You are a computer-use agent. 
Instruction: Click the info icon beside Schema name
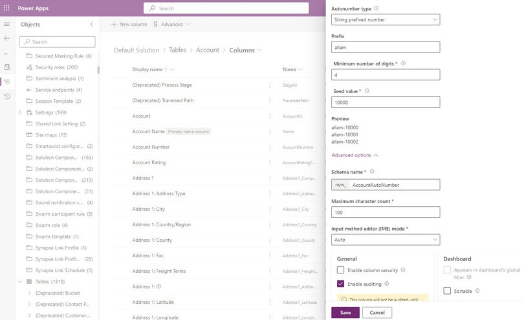click(x=372, y=172)
